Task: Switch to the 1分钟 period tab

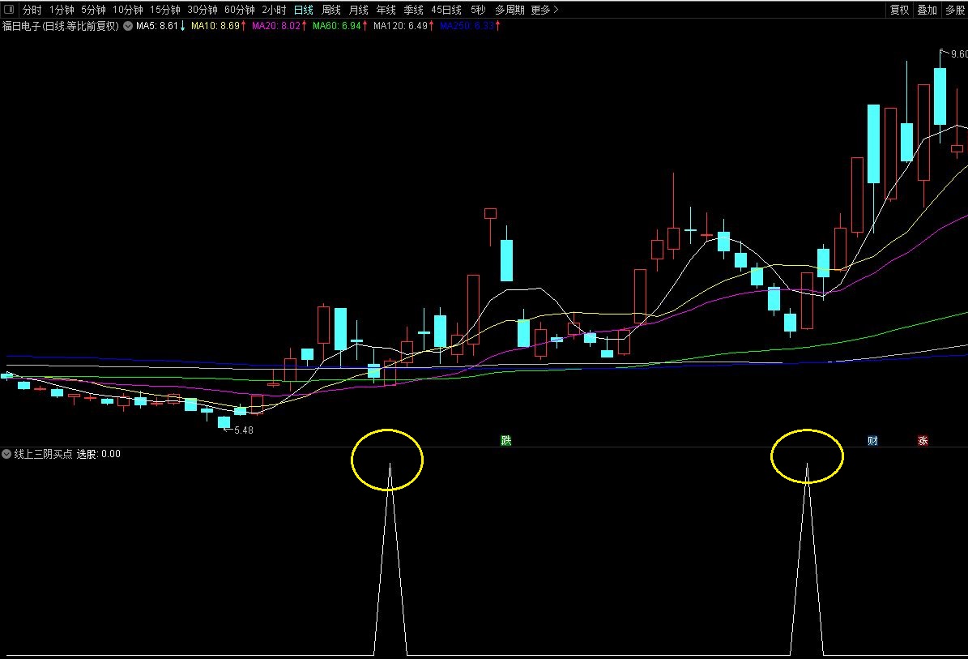Action: pyautogui.click(x=62, y=10)
